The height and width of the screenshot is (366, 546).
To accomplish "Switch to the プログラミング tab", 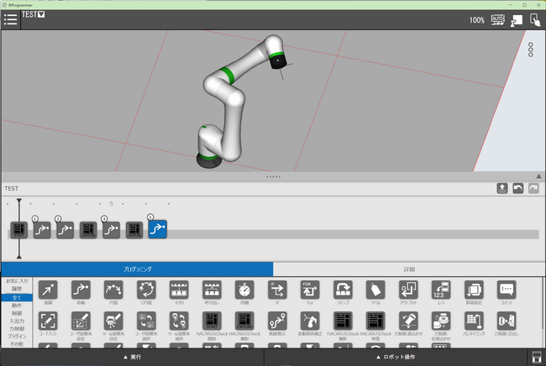I will coord(137,269).
